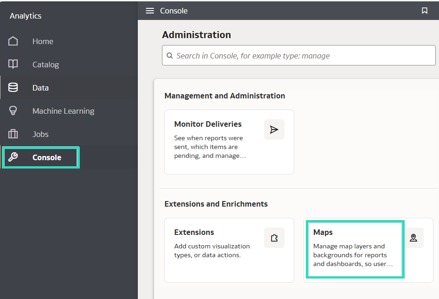Click the Machine Learning lightbulb icon
The width and height of the screenshot is (439, 299).
[x=13, y=110]
